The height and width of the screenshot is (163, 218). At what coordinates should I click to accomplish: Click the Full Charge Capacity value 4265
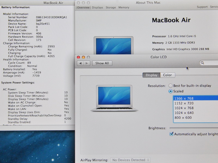tap(51, 56)
